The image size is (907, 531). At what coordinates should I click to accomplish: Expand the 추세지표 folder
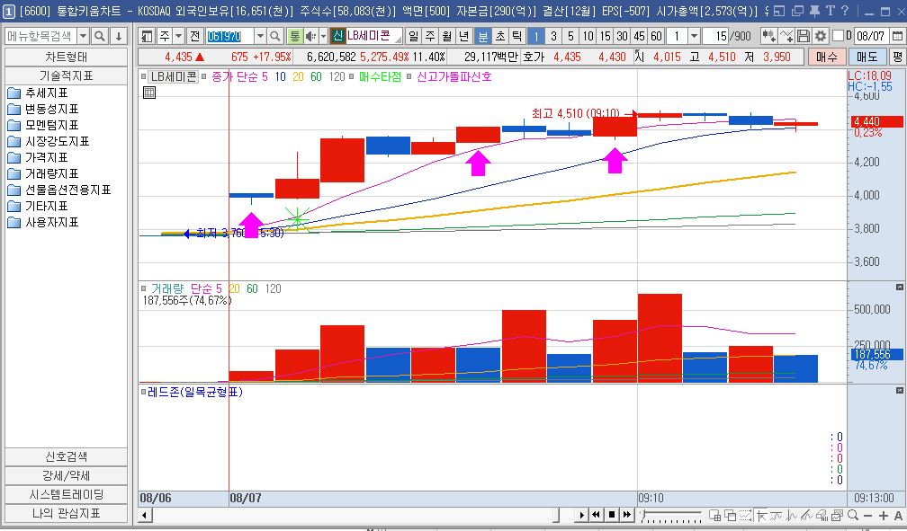[38, 93]
